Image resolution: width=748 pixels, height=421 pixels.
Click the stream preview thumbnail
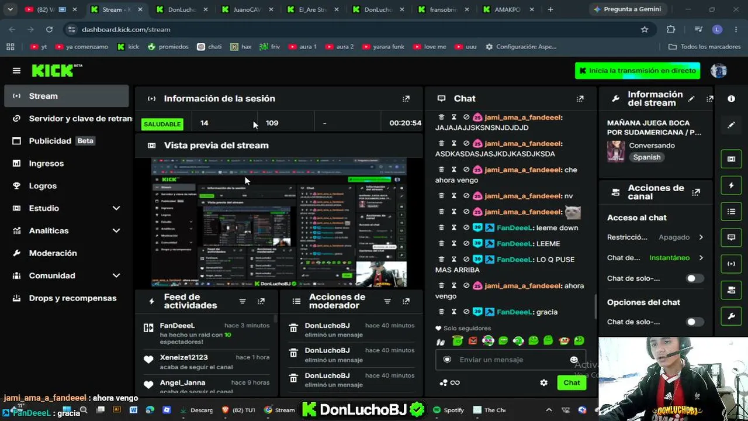point(279,222)
